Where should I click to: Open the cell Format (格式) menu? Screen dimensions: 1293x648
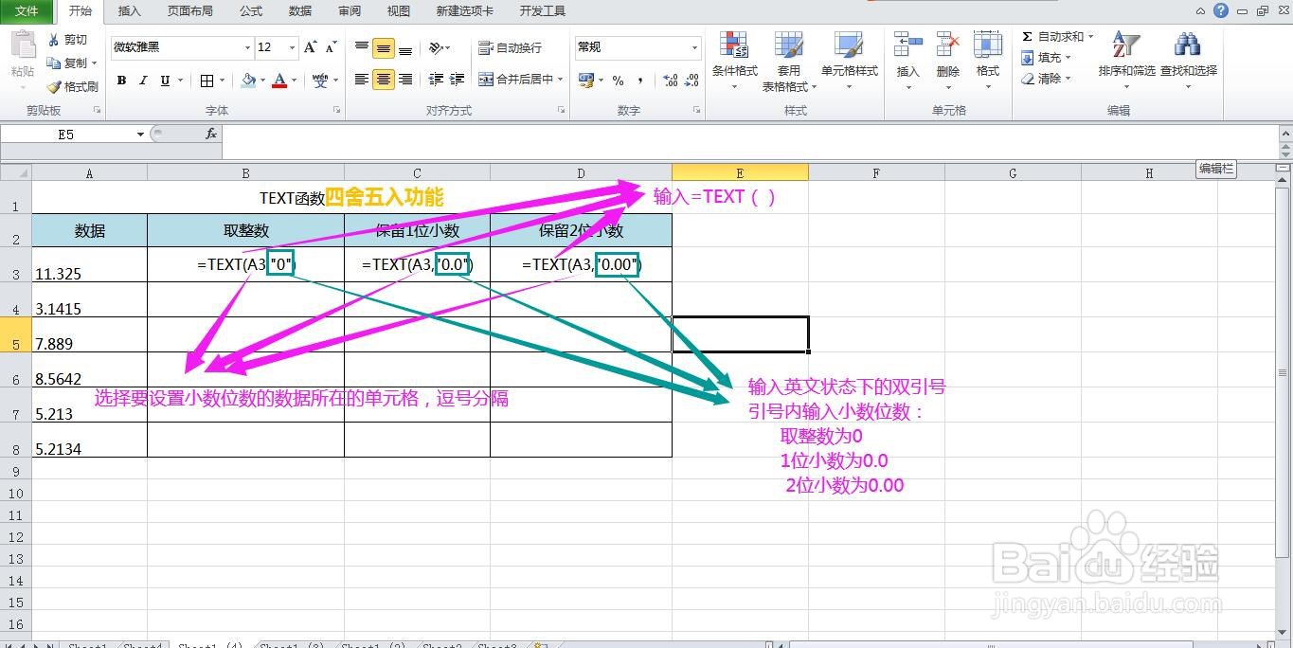pos(988,60)
